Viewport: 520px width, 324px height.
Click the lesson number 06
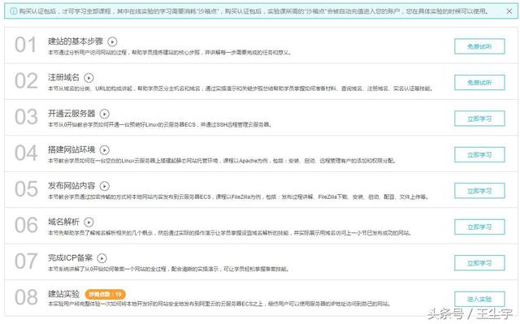pos(26,225)
